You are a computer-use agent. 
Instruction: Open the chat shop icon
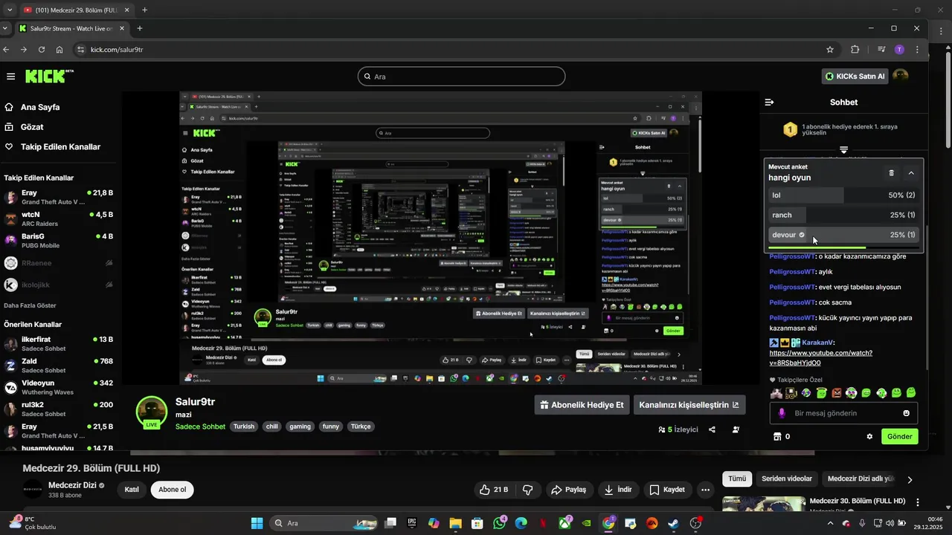[x=778, y=436]
